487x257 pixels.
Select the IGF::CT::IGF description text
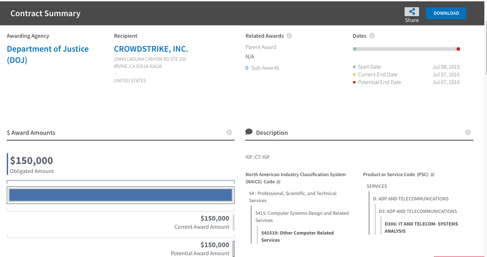[x=257, y=157]
